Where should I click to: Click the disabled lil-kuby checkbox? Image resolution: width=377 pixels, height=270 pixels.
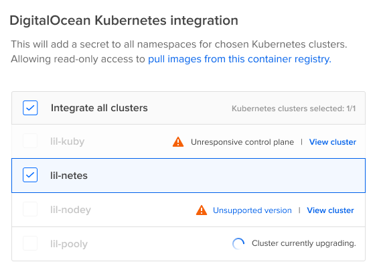pos(30,141)
